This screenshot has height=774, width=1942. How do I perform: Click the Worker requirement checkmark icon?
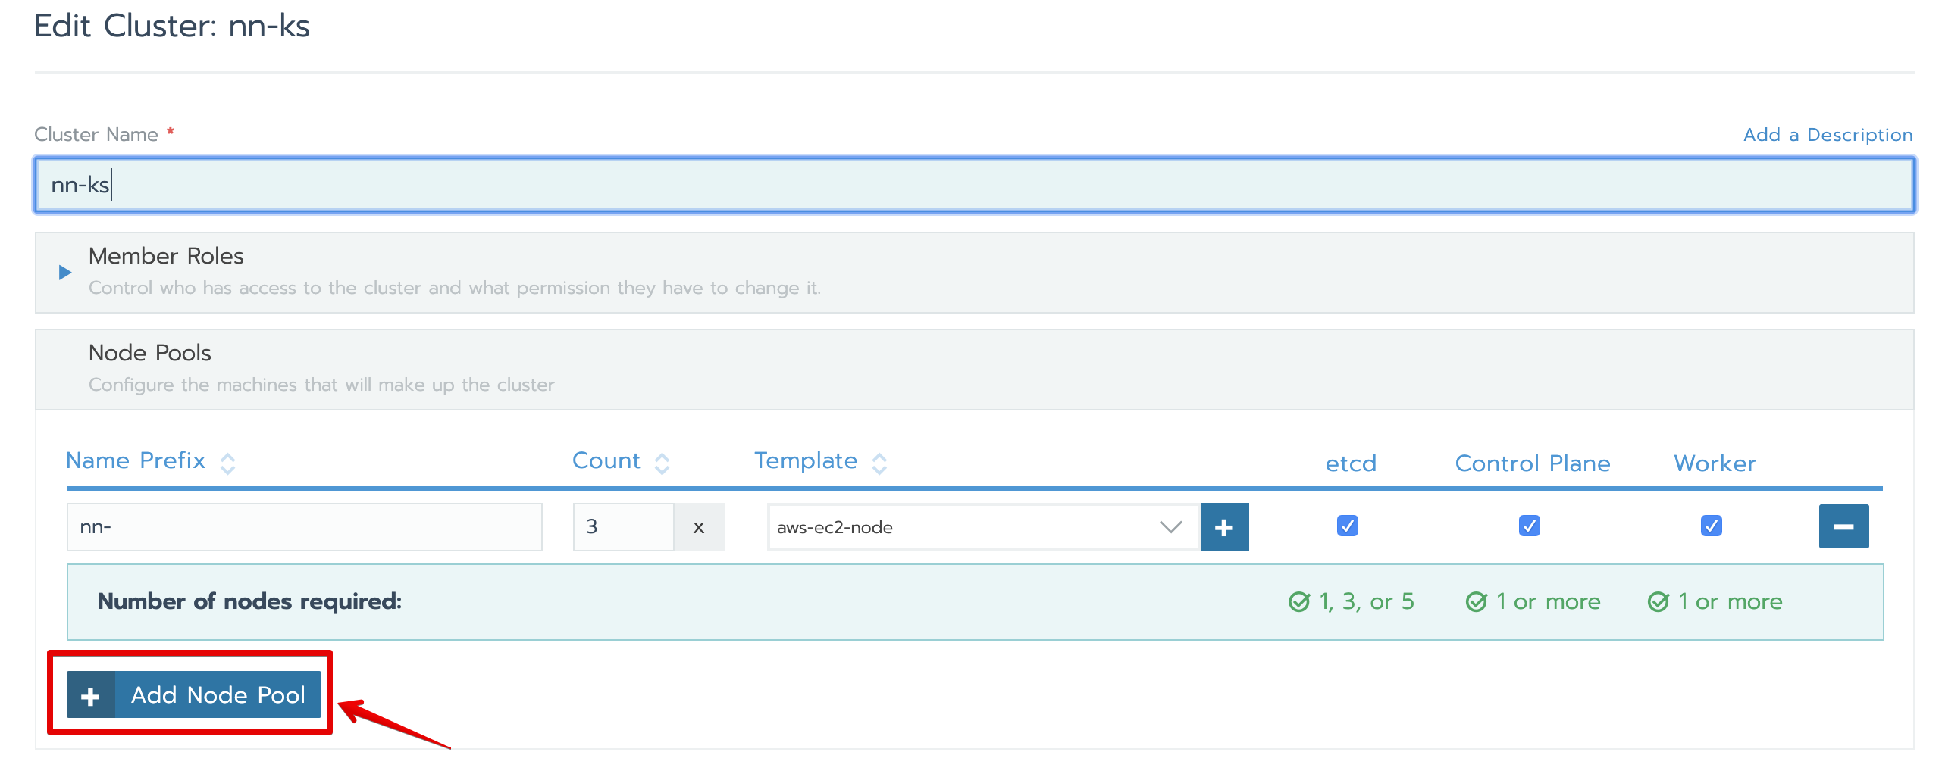[1659, 602]
